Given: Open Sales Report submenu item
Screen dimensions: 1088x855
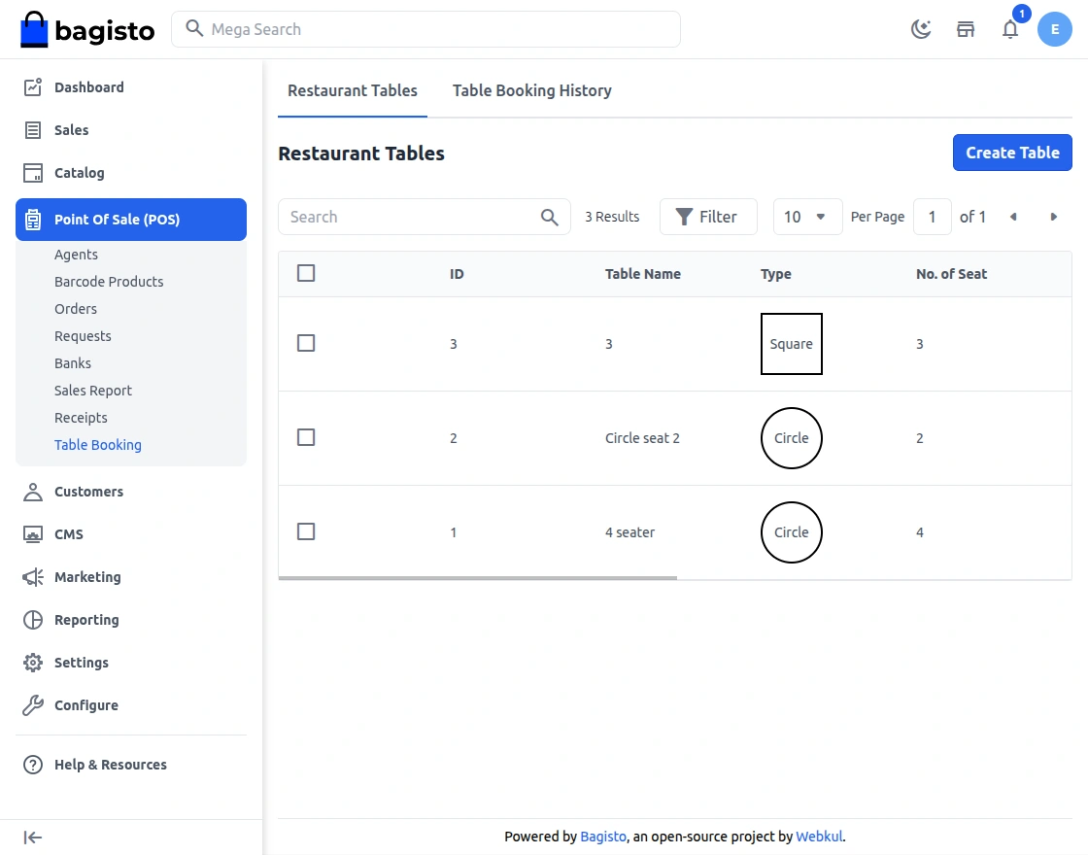Looking at the screenshot, I should coord(93,391).
